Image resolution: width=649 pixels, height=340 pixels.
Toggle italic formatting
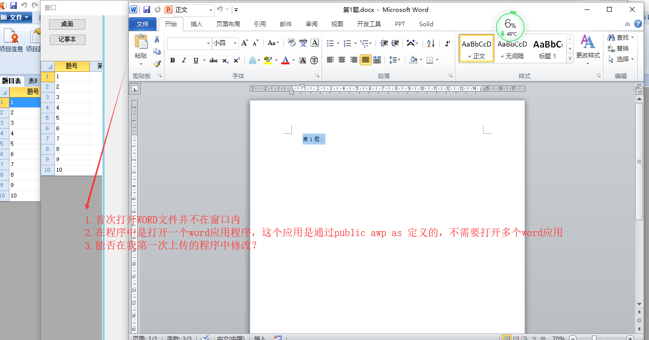coord(184,60)
